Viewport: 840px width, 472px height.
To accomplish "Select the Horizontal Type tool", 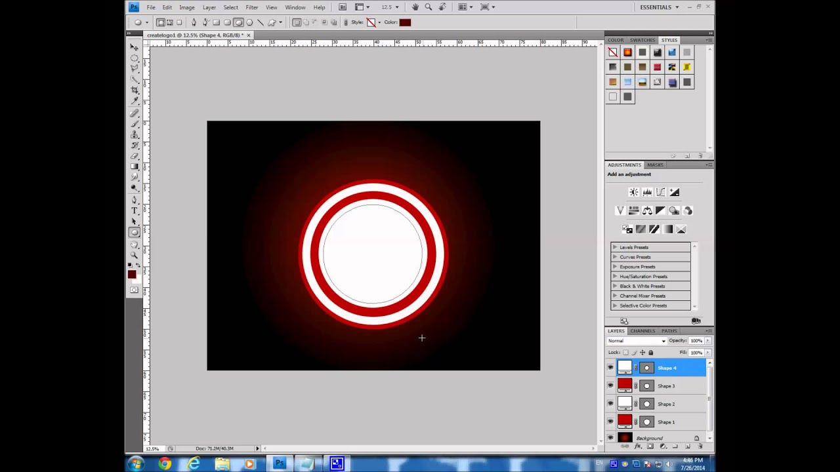I will (135, 210).
